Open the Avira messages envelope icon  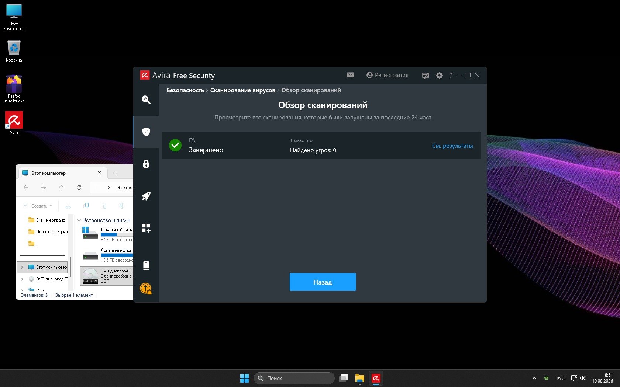click(x=351, y=75)
